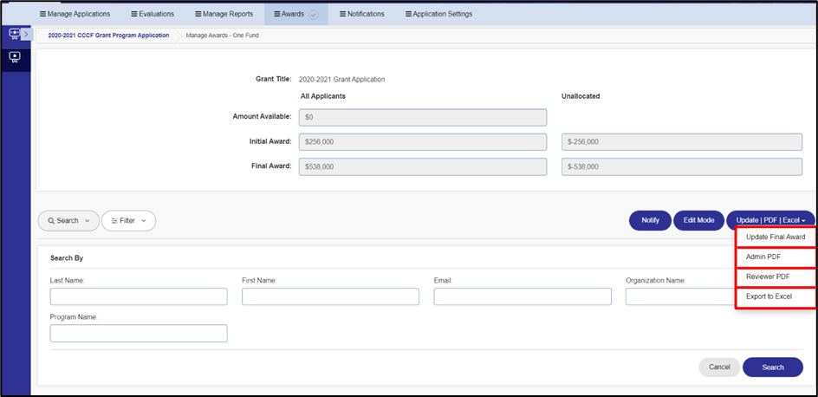Focus the Last Name input field
Screen dimensions: 818x397
tap(139, 296)
